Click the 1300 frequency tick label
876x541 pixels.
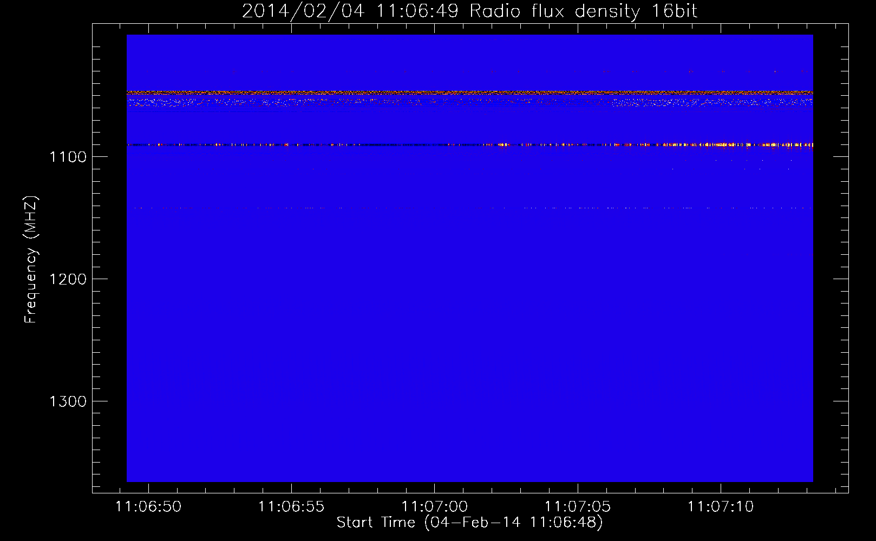68,401
